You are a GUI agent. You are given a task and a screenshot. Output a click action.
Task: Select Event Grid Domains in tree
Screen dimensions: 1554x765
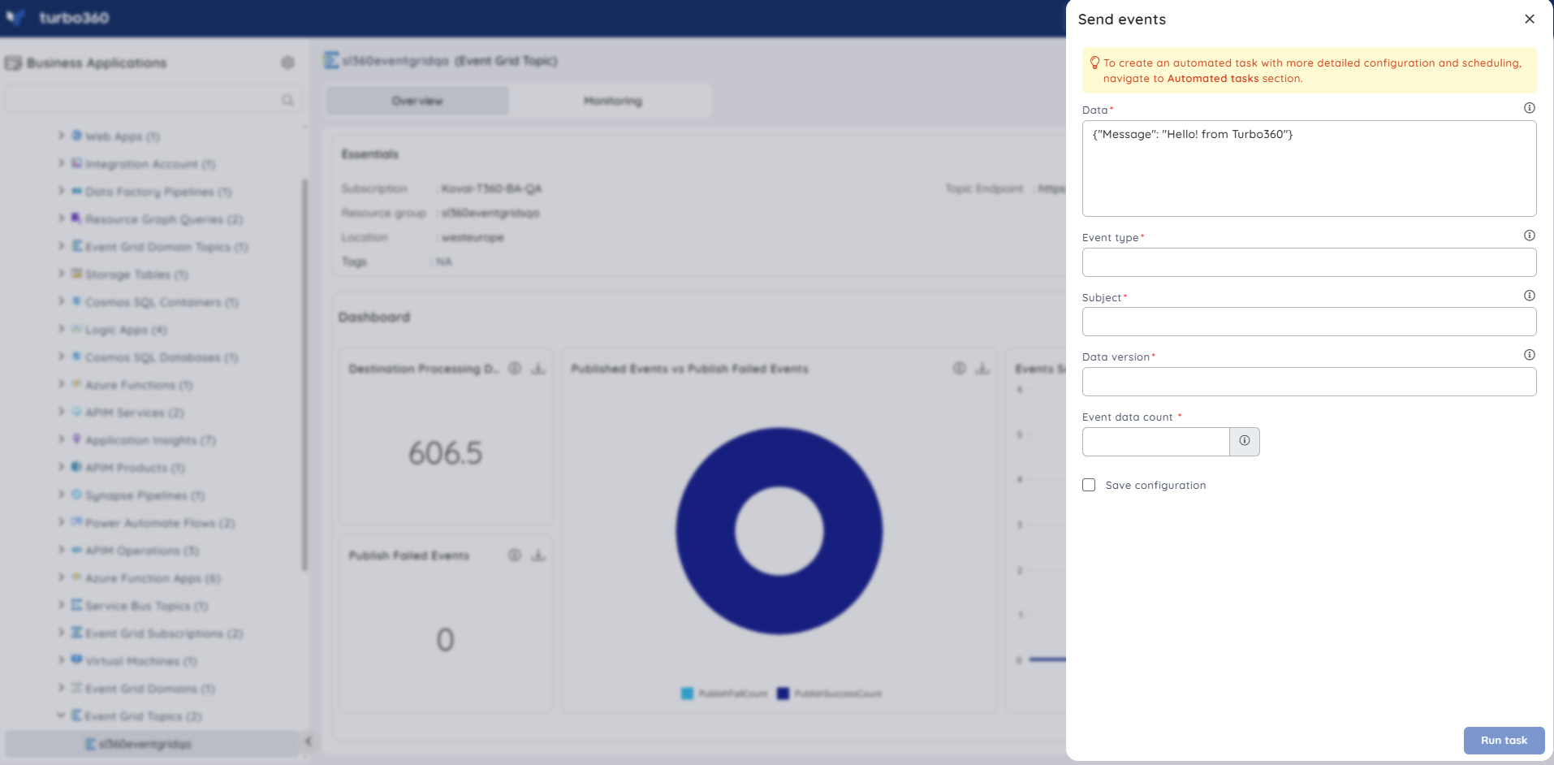(150, 689)
